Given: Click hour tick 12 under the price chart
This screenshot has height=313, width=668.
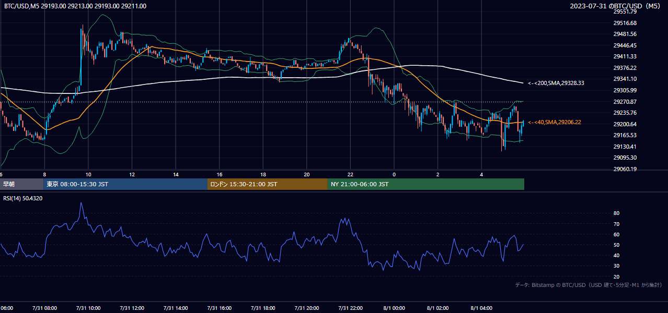Looking at the screenshot, I should (132, 174).
